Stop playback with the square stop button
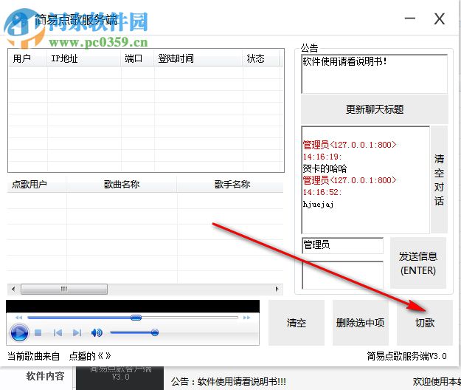The height and width of the screenshot is (390, 461). [x=38, y=333]
